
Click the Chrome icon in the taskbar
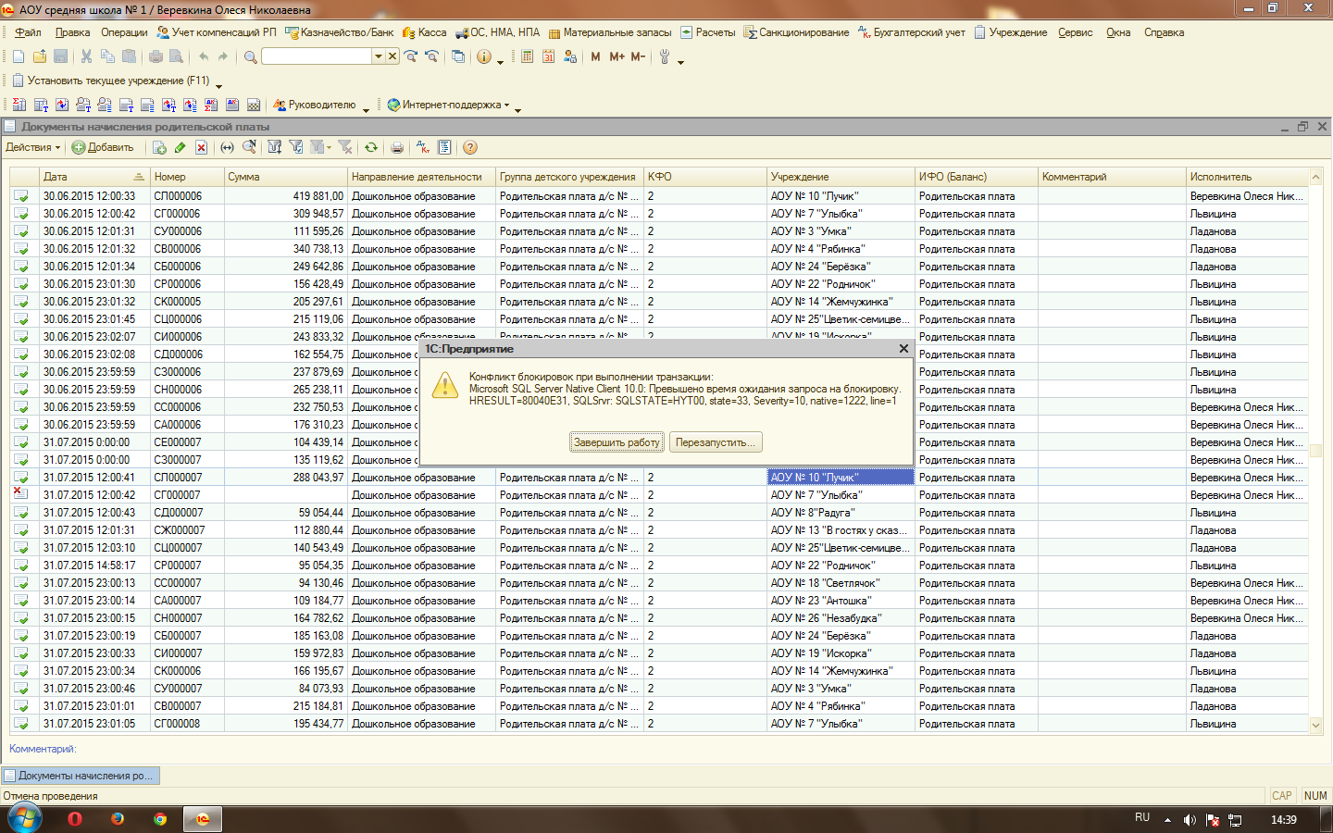[x=160, y=819]
